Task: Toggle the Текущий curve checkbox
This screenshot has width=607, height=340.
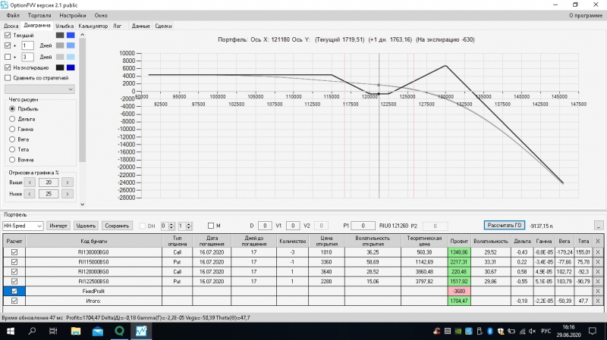Action: tap(8, 35)
